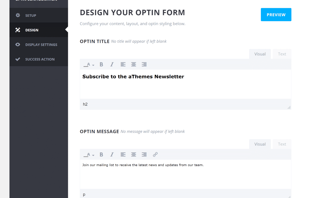The image size is (315, 198).
Task: Right-align the Optin Message text
Action: pos(144,155)
